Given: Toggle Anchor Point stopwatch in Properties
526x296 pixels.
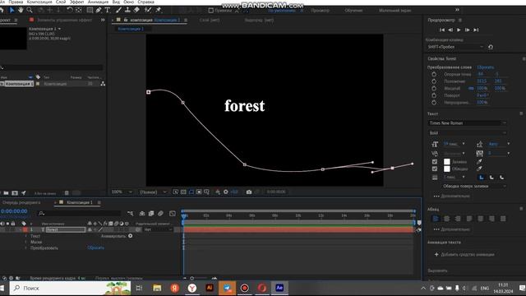Looking at the screenshot, I should 434,74.
